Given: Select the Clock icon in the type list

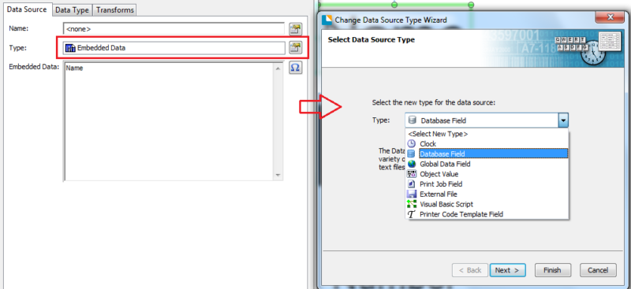Looking at the screenshot, I should pyautogui.click(x=411, y=143).
